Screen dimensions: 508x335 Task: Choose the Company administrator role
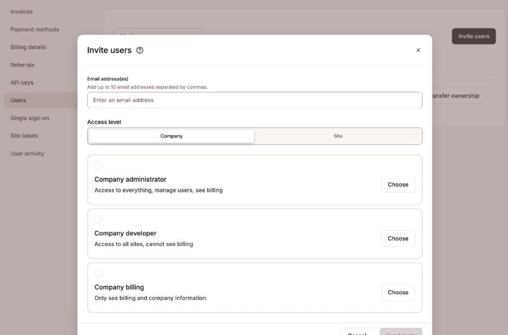click(398, 184)
